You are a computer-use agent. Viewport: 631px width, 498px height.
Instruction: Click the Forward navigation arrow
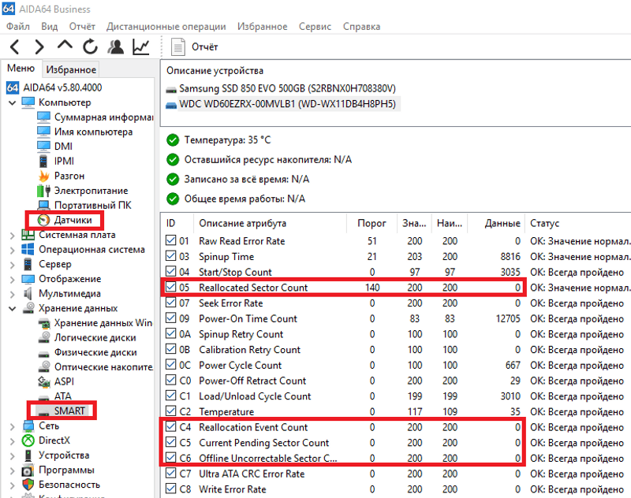pos(40,47)
